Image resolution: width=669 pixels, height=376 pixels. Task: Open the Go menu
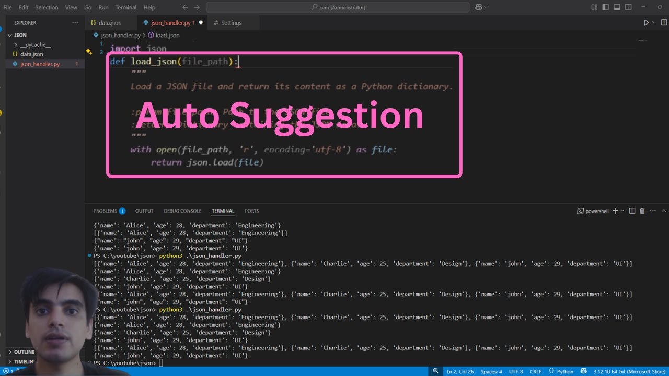pos(88,7)
